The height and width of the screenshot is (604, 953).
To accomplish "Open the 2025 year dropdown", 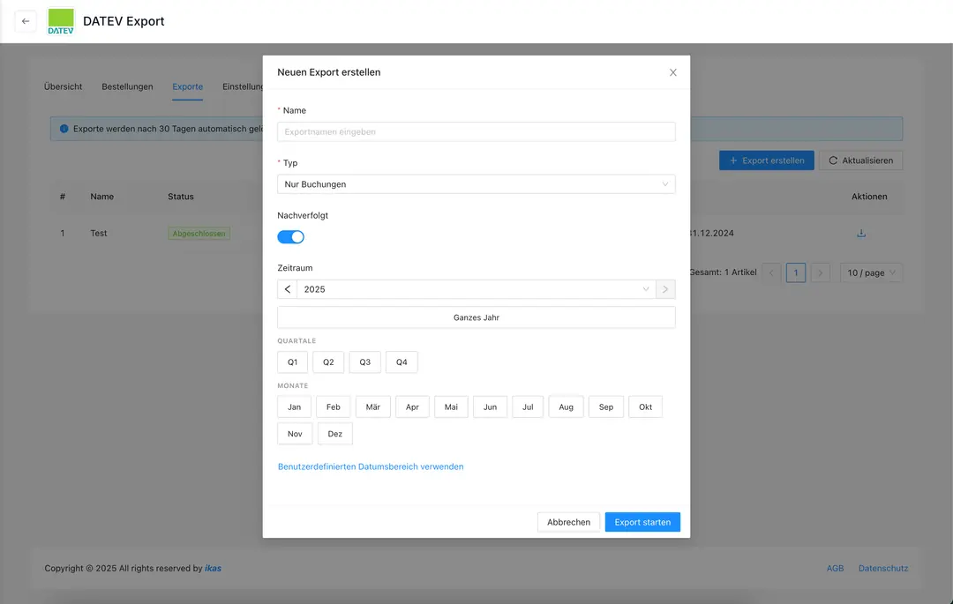I will tap(476, 289).
